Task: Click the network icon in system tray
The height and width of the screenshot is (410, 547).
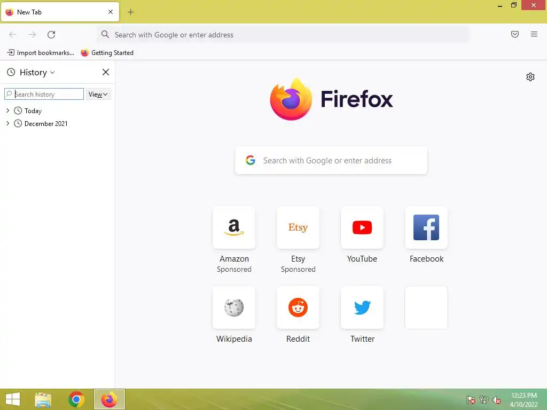Action: click(484, 400)
